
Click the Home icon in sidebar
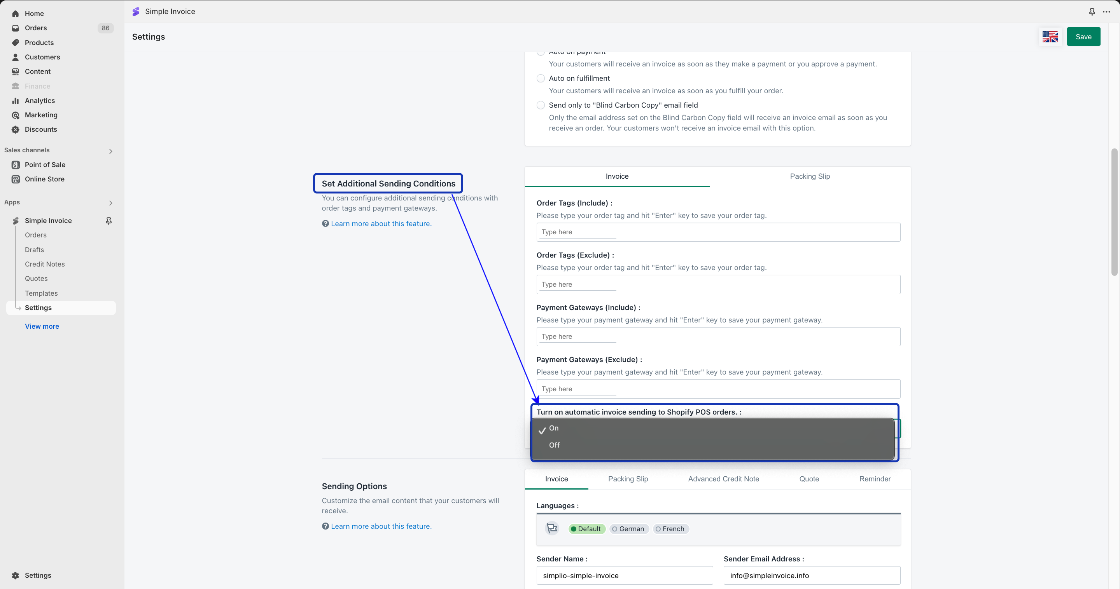(16, 14)
